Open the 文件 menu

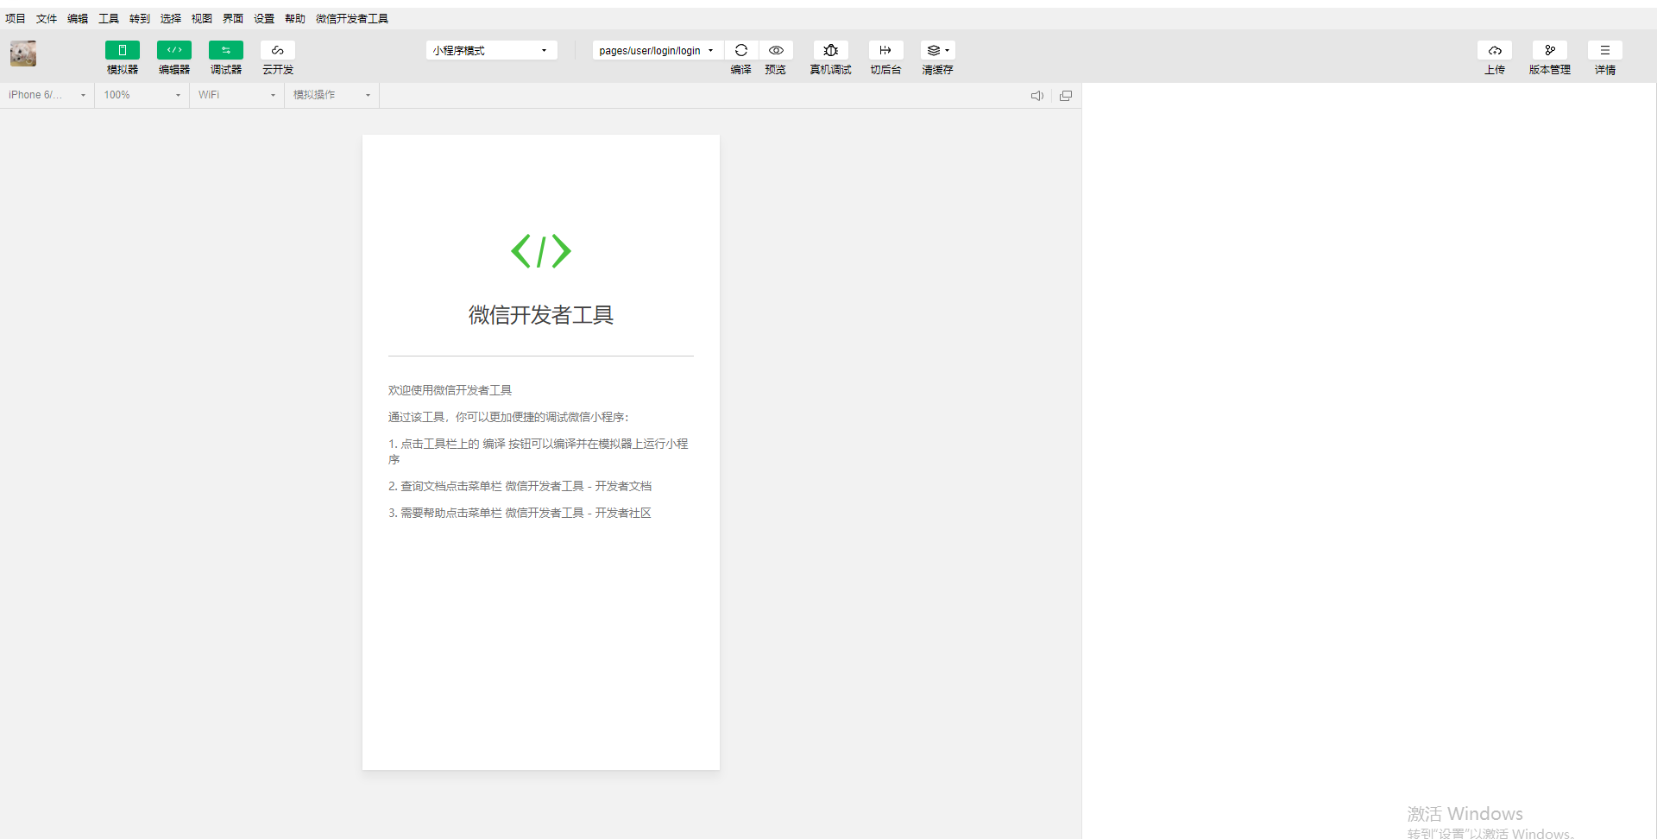47,18
